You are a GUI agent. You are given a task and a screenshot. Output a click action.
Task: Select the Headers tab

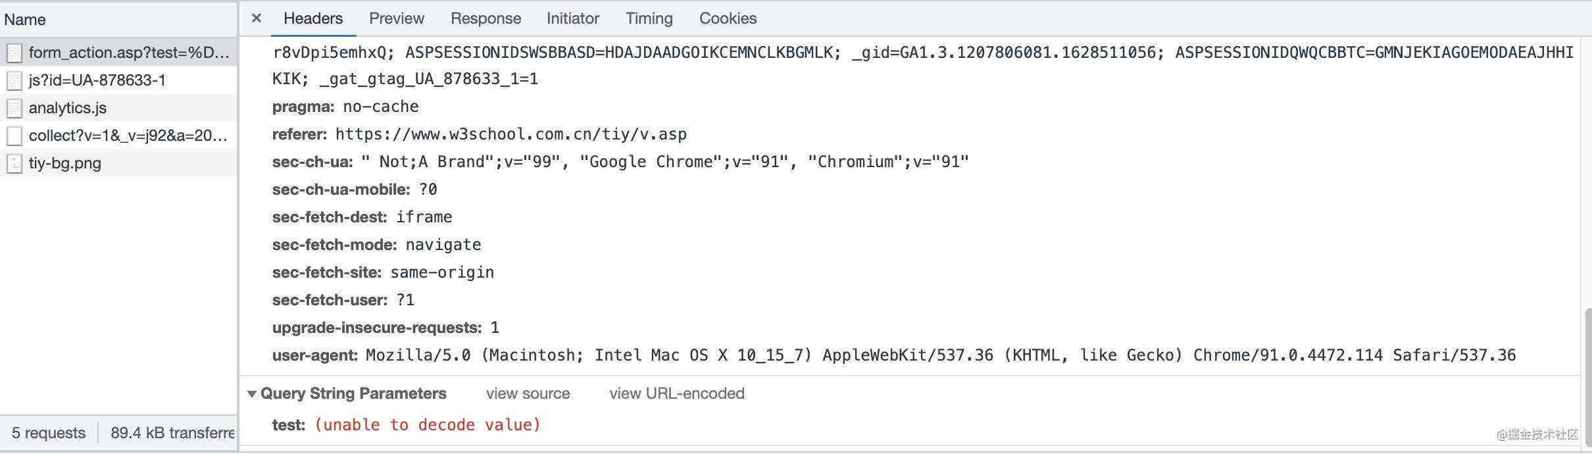pyautogui.click(x=313, y=18)
